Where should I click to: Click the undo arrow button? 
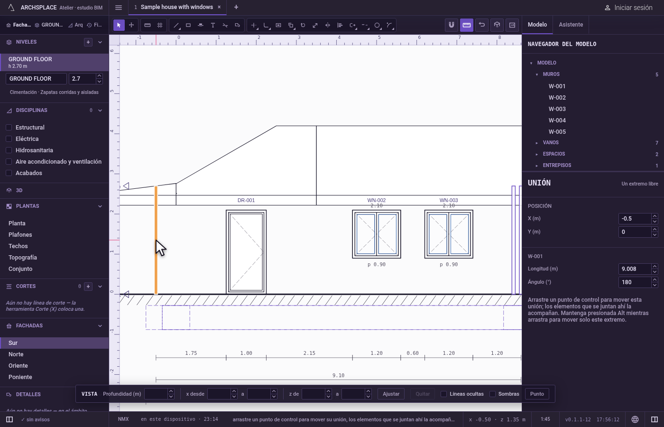[482, 25]
